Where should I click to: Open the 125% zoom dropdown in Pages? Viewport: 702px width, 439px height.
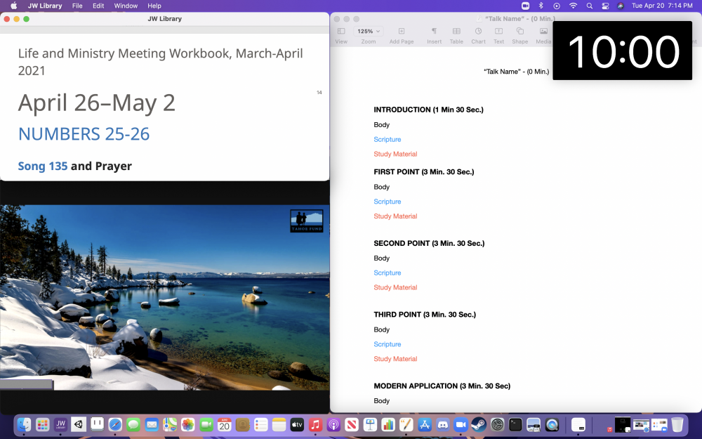pos(369,31)
